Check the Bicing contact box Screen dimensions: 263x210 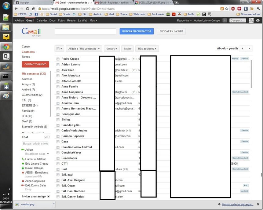pos(58,120)
